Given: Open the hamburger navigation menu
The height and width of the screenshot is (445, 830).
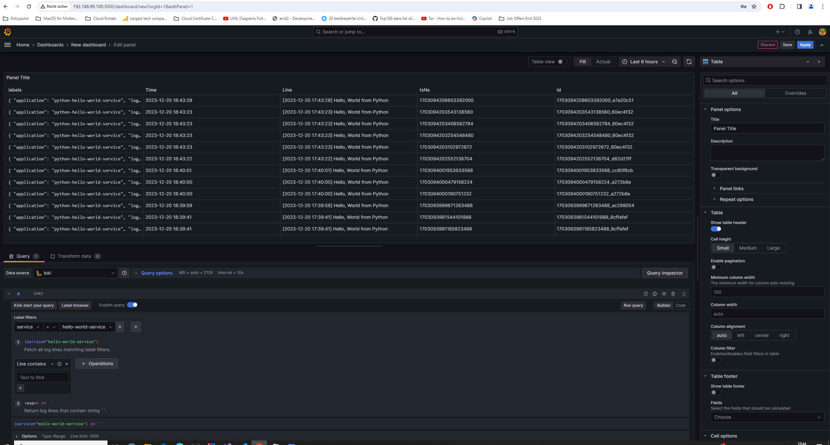Looking at the screenshot, I should pyautogui.click(x=7, y=45).
